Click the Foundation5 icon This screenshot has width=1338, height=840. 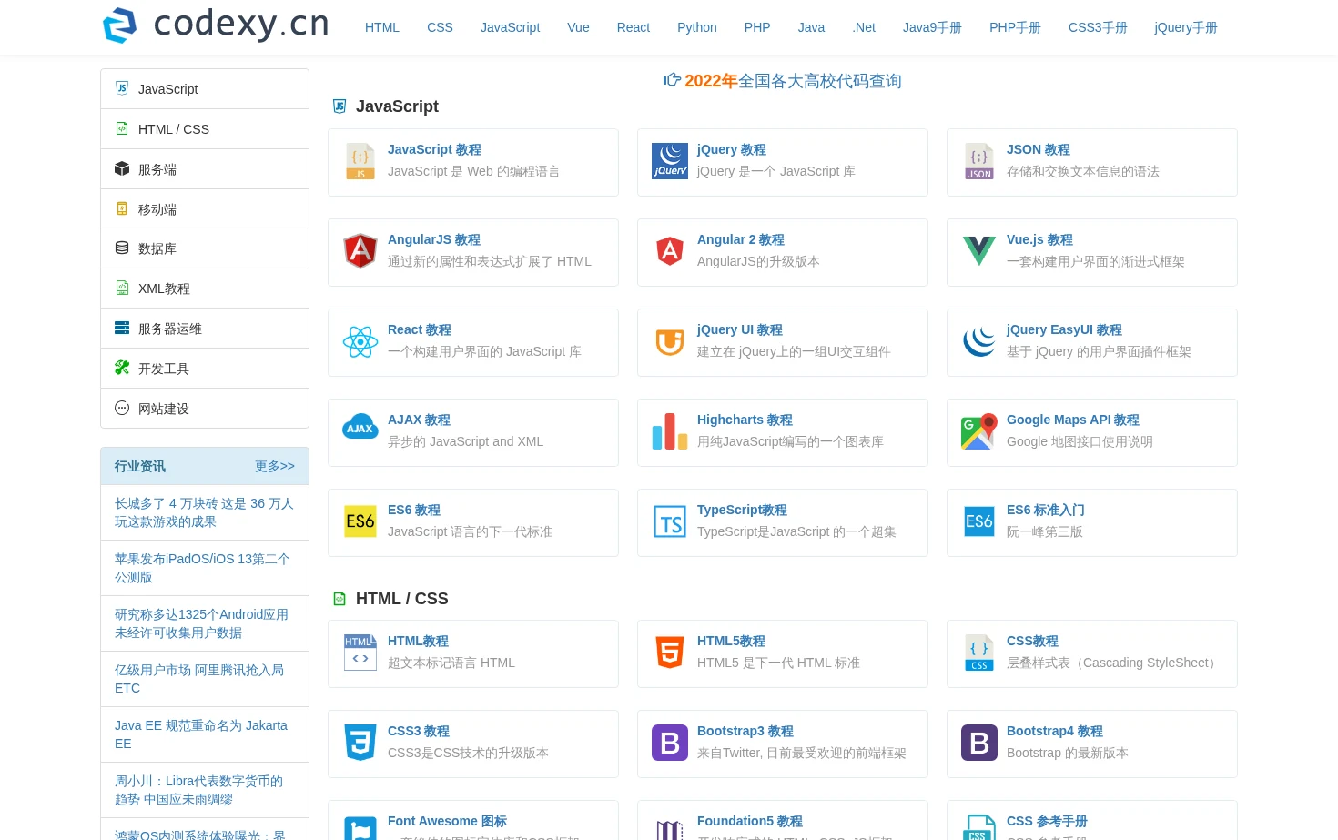pyautogui.click(x=670, y=829)
